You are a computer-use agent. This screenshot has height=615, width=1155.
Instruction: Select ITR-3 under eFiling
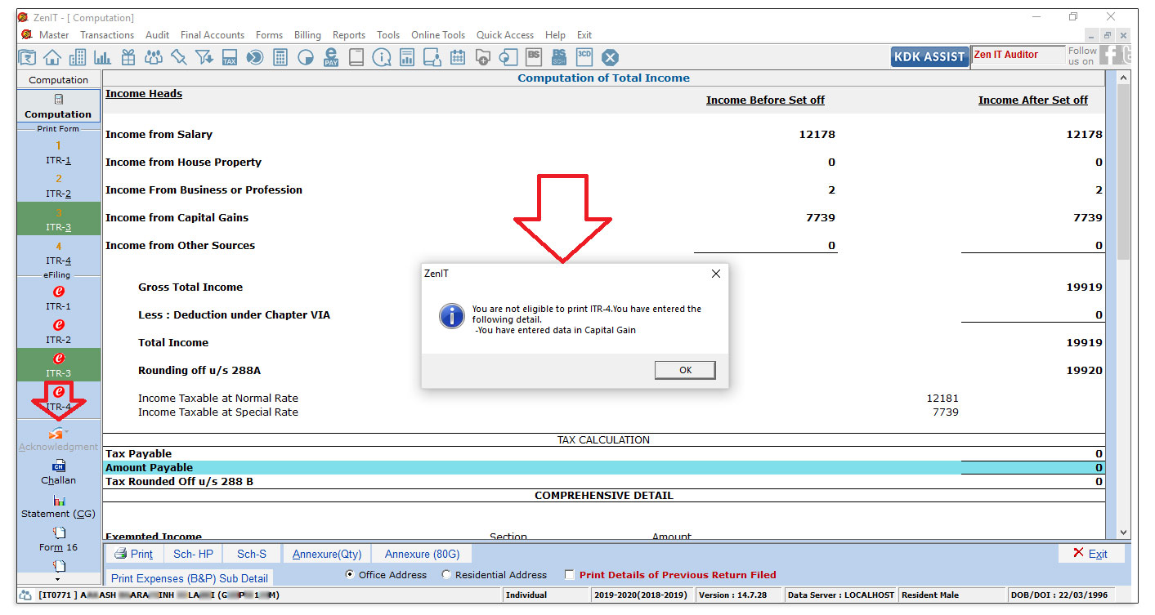point(58,365)
